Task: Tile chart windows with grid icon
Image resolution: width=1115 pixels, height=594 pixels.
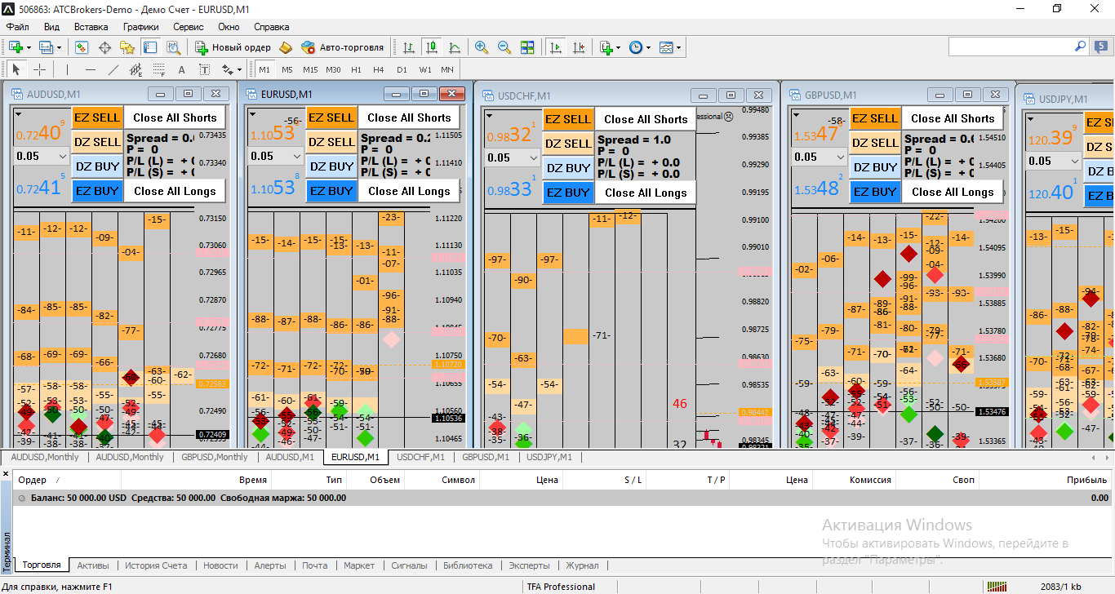Action: (x=527, y=47)
